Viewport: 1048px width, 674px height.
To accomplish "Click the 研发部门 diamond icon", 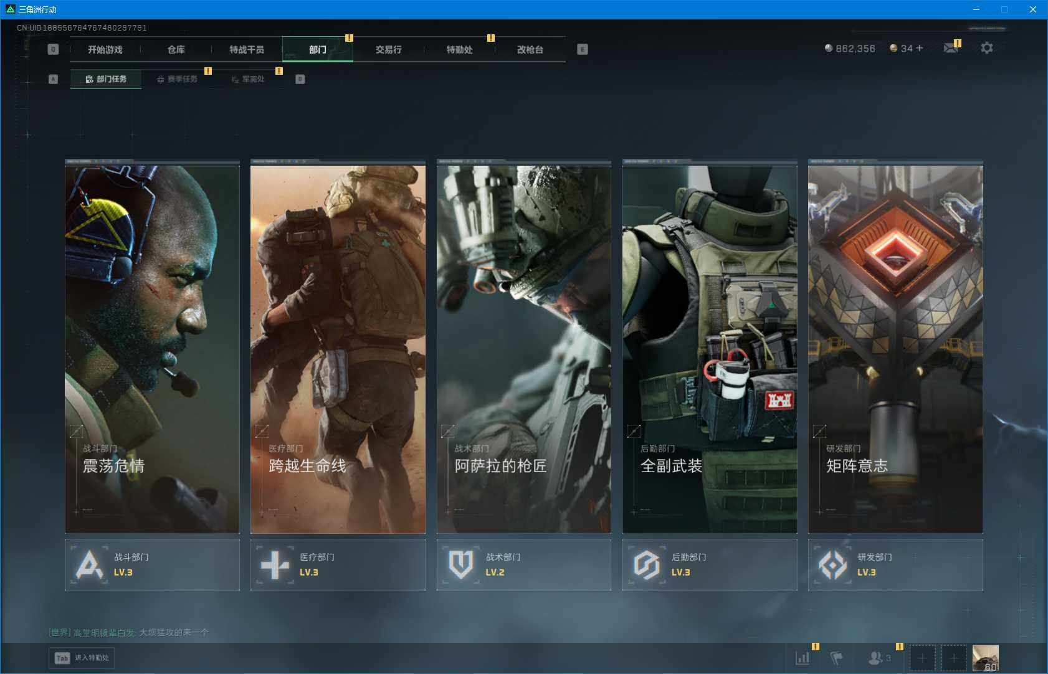I will point(832,565).
